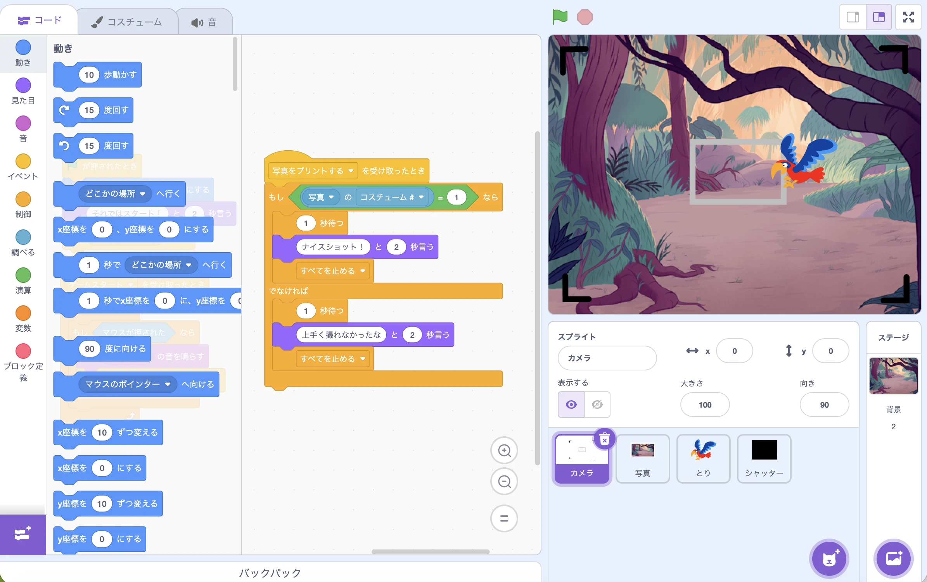The image size is (927, 582).
Task: Zoom out of the code workspace
Action: pos(504,481)
